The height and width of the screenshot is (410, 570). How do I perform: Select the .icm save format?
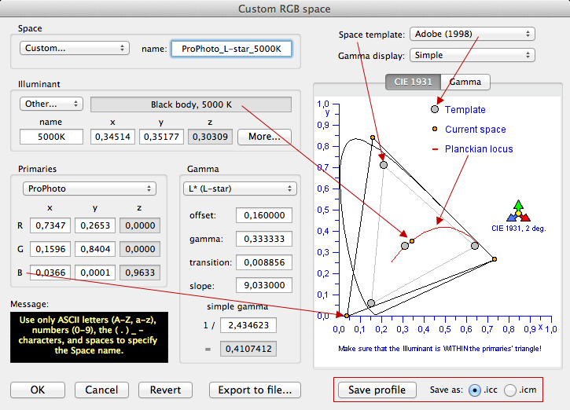pos(510,390)
